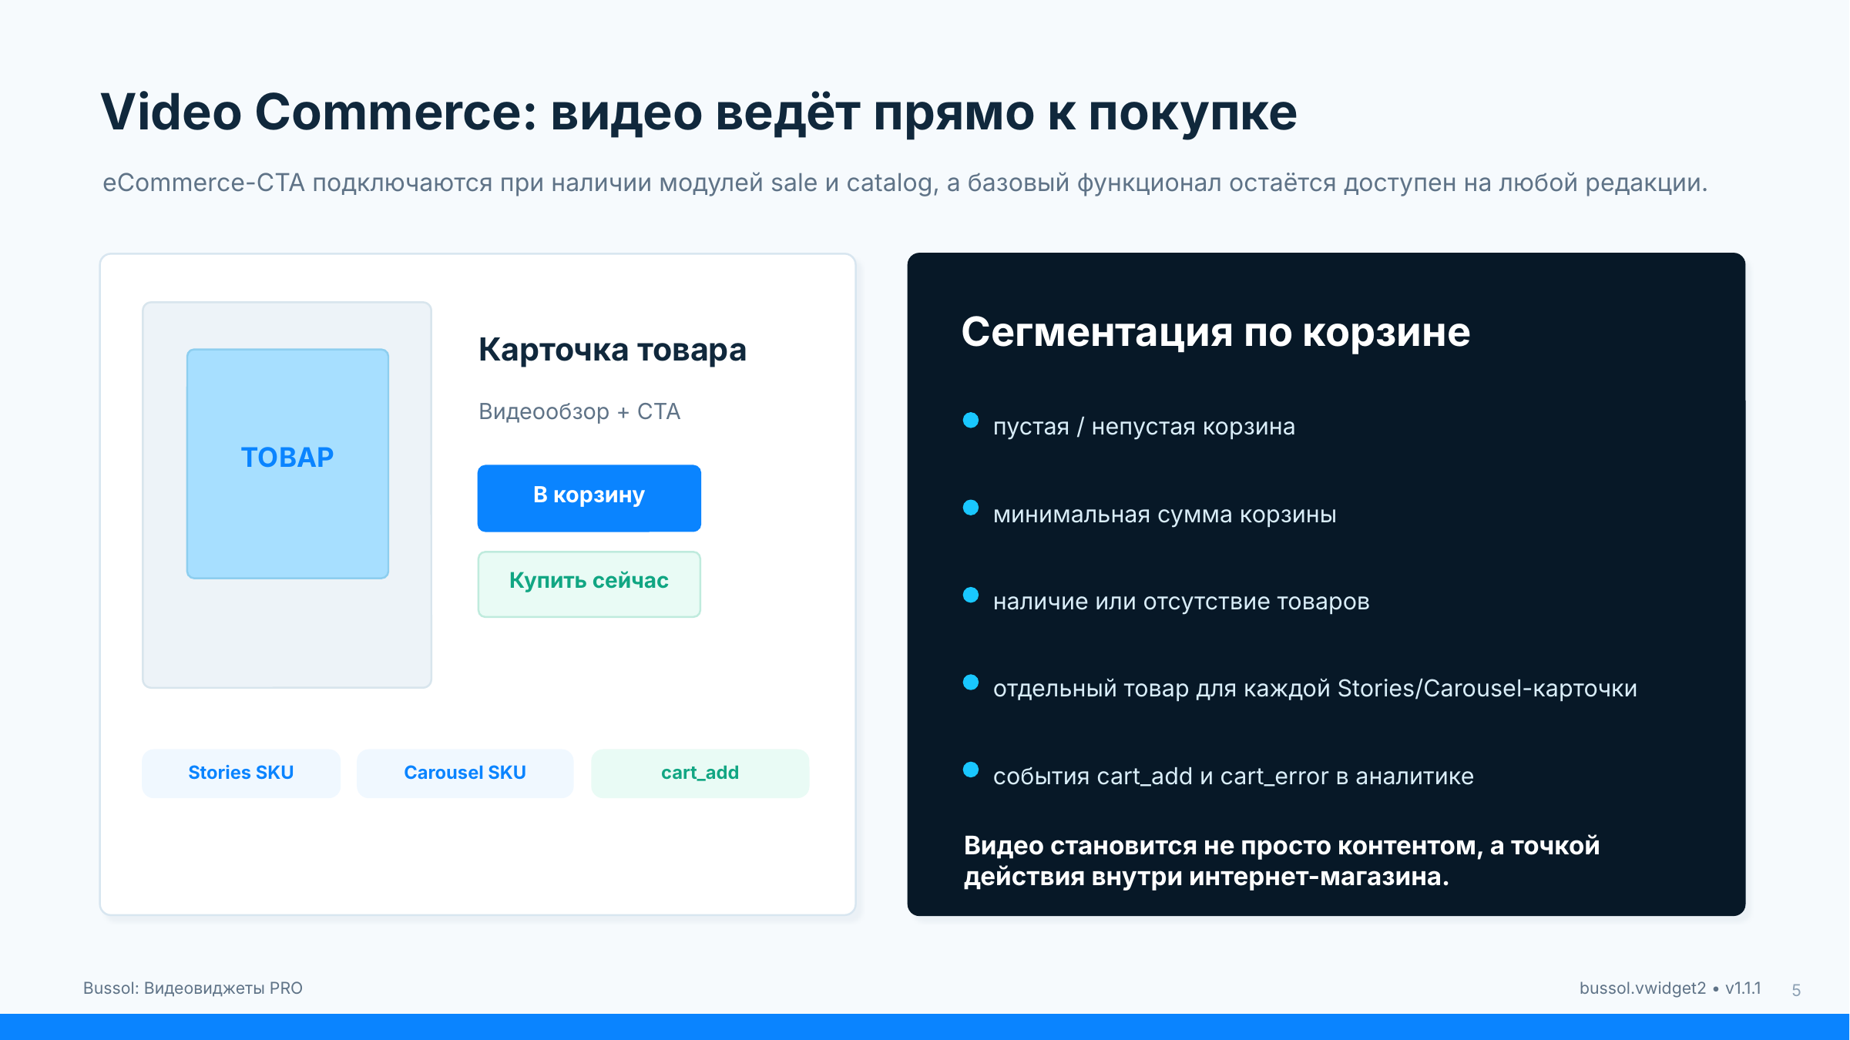Click the bullet "пустая / непустая корзина"
1850x1040 pixels.
tap(1143, 427)
